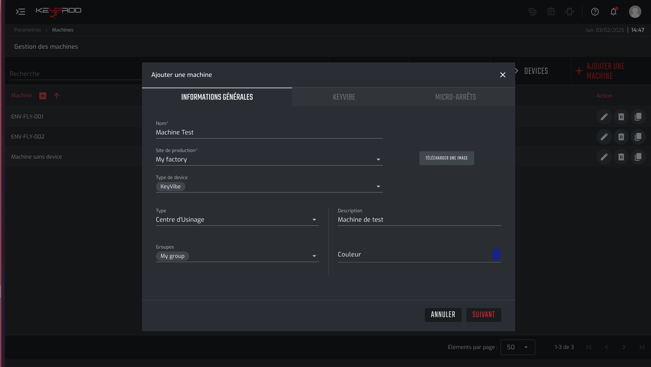Edit the ENV-FLY-001 machine
651x367 pixels.
point(604,116)
